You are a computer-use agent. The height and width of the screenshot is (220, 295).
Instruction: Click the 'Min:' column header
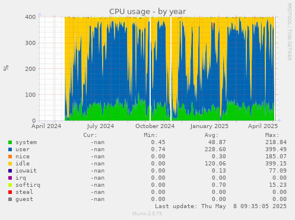151,135
